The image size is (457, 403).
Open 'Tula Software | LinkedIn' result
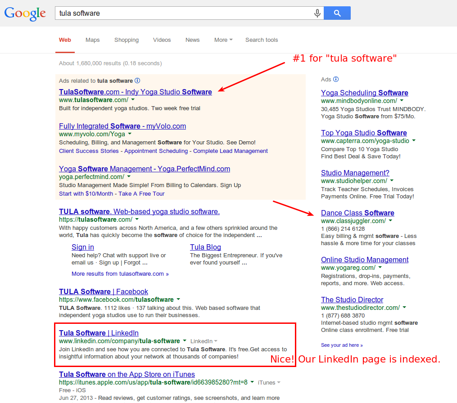(x=99, y=333)
